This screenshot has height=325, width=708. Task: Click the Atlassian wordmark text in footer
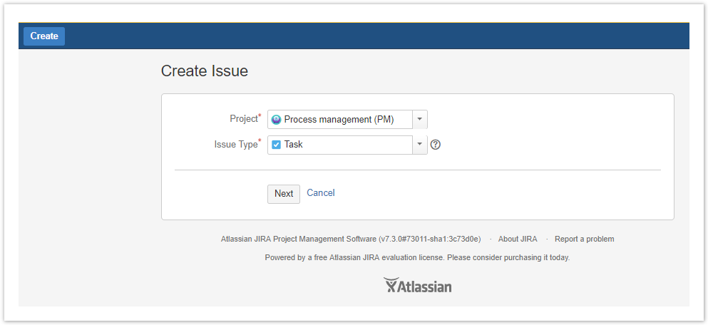pos(425,287)
